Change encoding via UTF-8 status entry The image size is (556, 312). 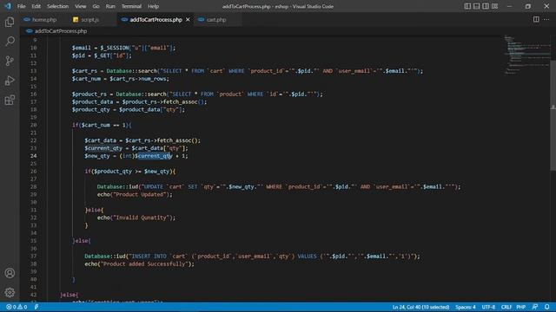coord(488,307)
